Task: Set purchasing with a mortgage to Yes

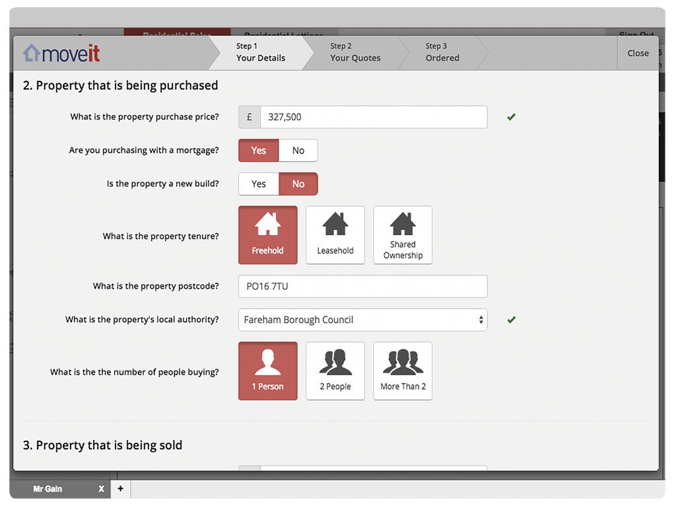Action: coord(259,151)
